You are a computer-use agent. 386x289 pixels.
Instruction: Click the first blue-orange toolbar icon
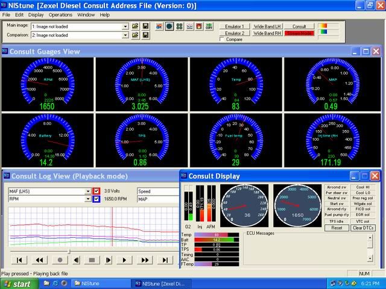(x=159, y=26)
